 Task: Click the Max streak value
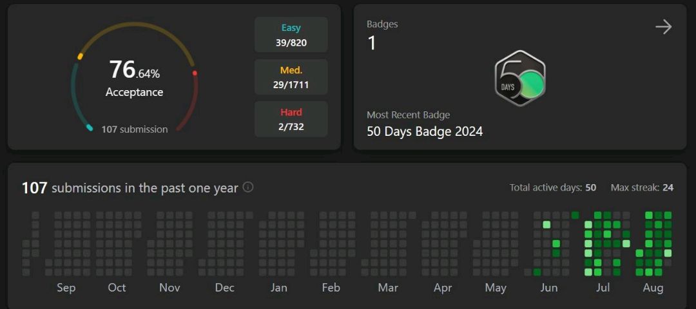coord(668,187)
